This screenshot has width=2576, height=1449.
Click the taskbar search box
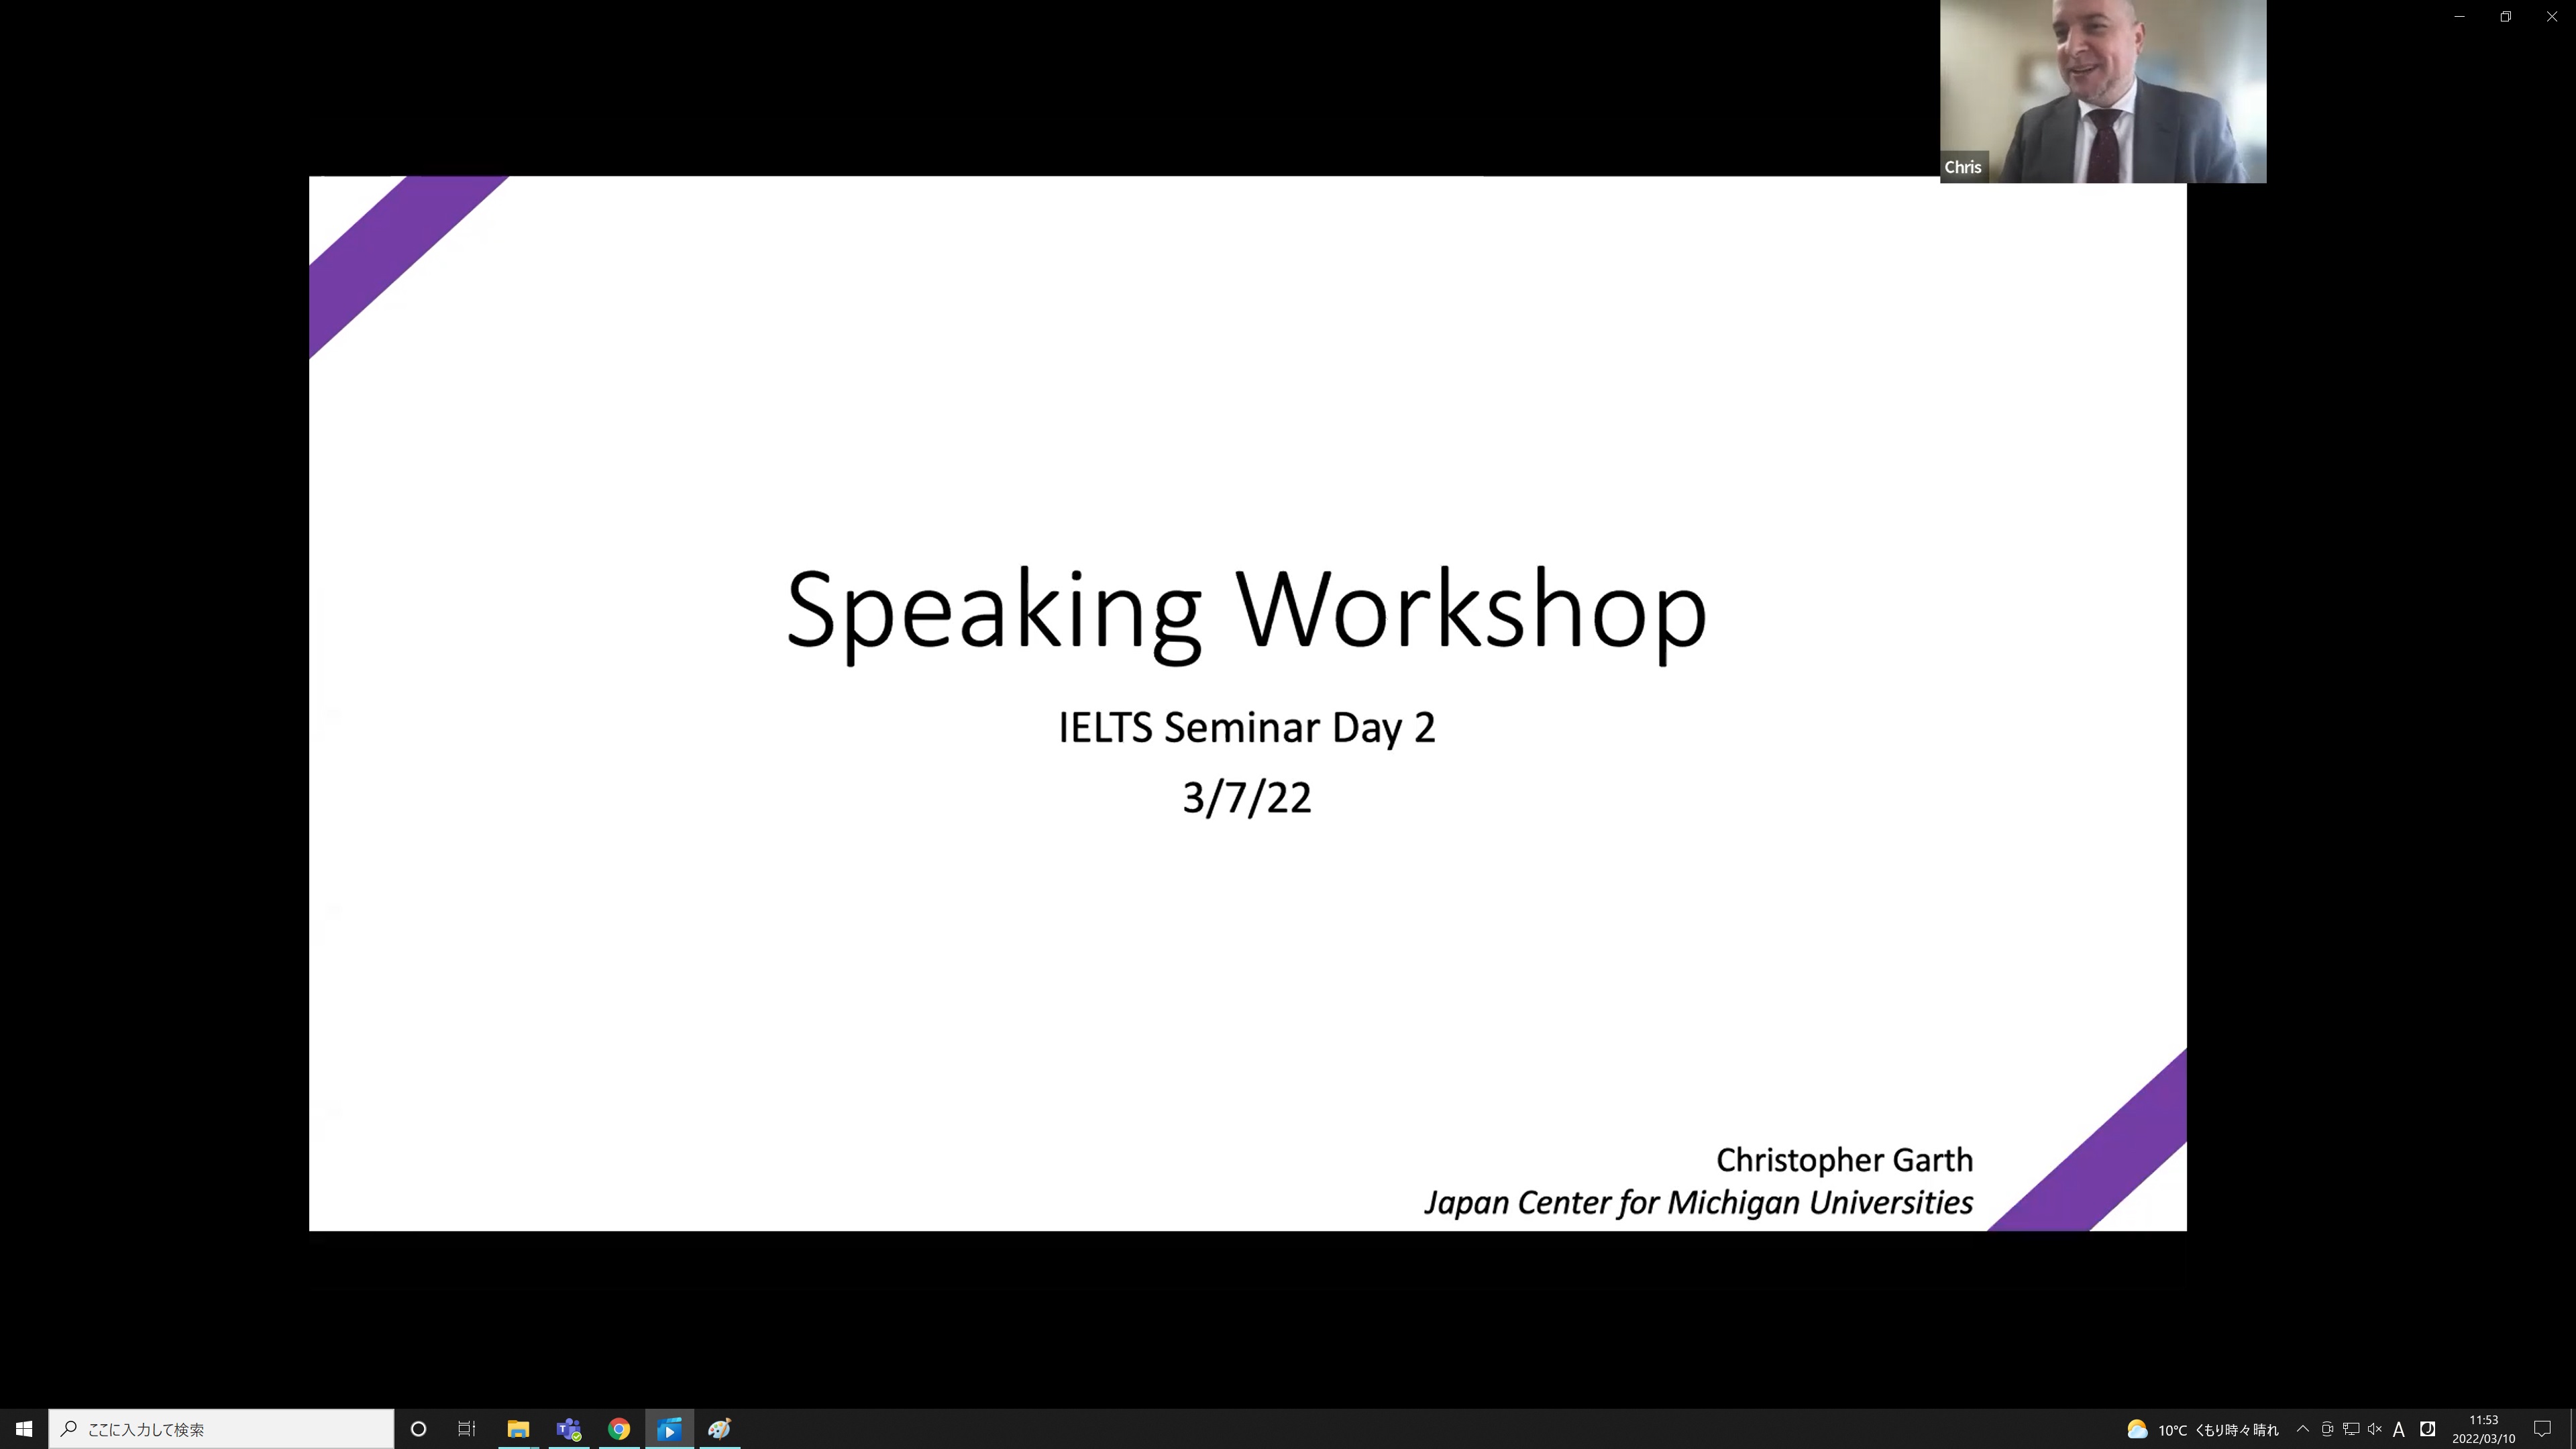click(221, 1429)
